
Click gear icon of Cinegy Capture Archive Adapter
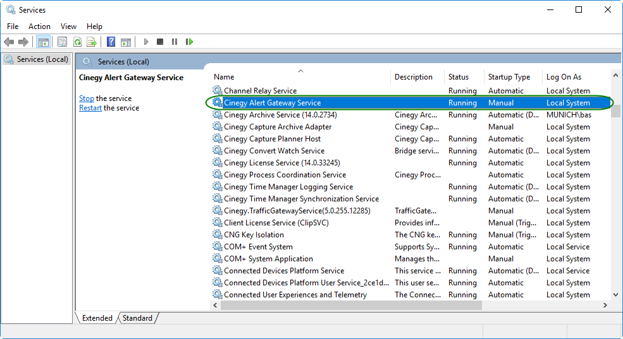pyautogui.click(x=218, y=126)
